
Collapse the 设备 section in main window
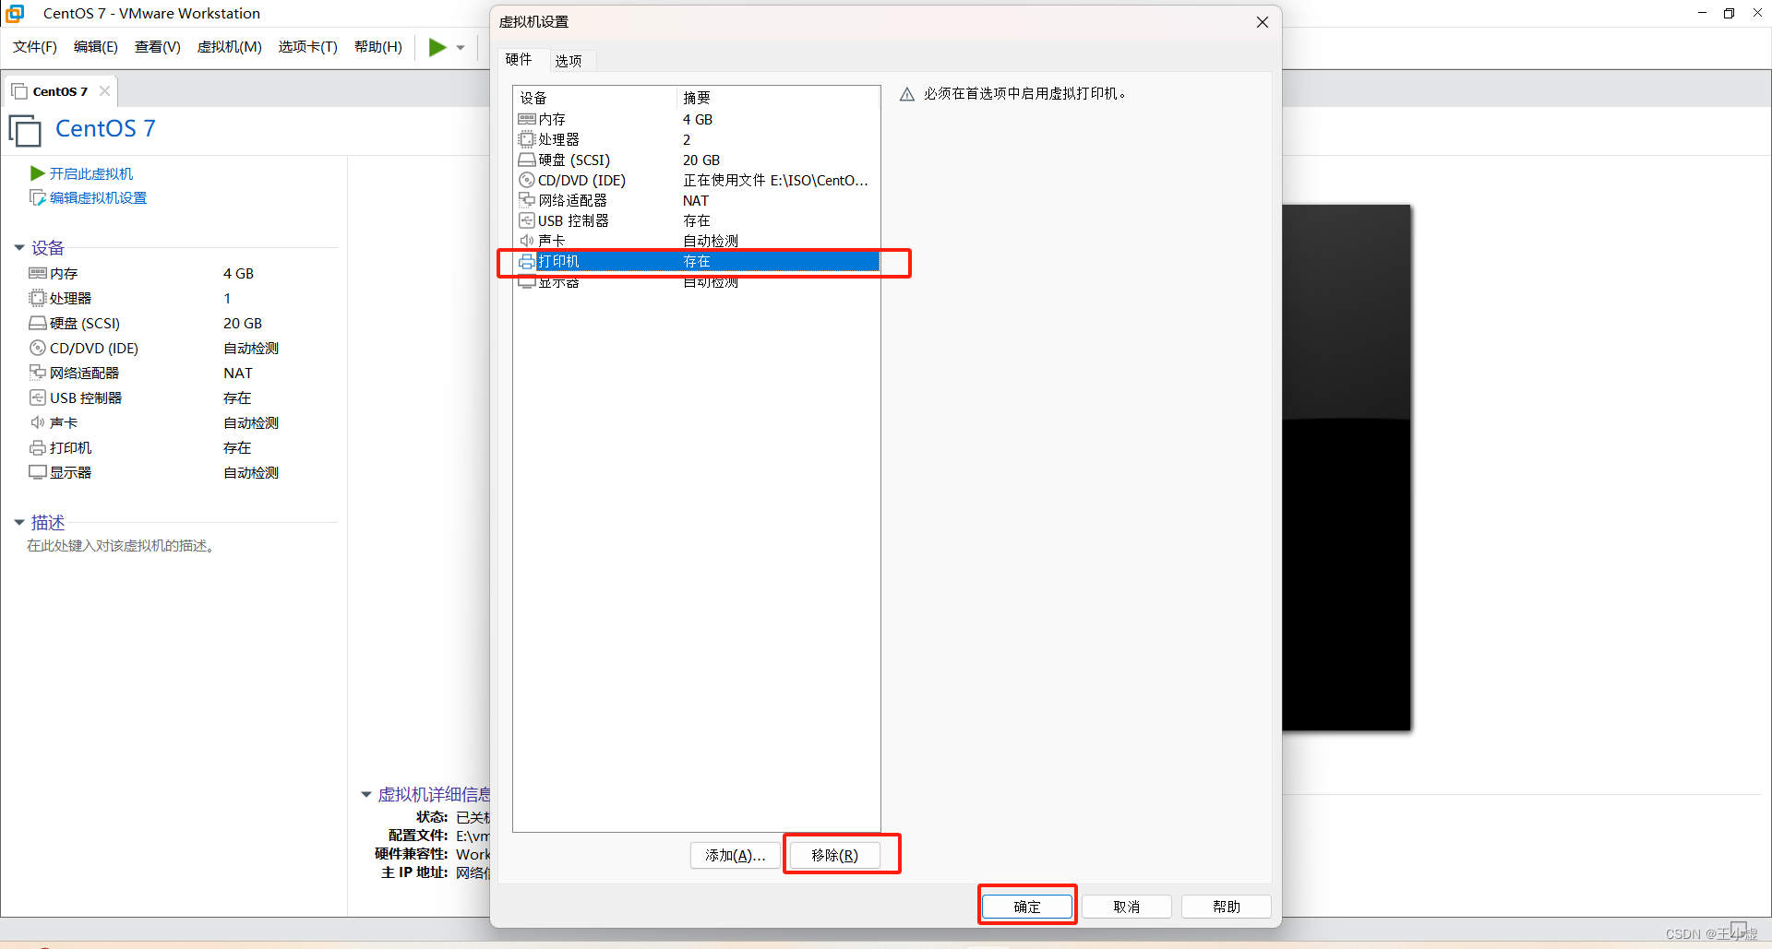tap(19, 247)
